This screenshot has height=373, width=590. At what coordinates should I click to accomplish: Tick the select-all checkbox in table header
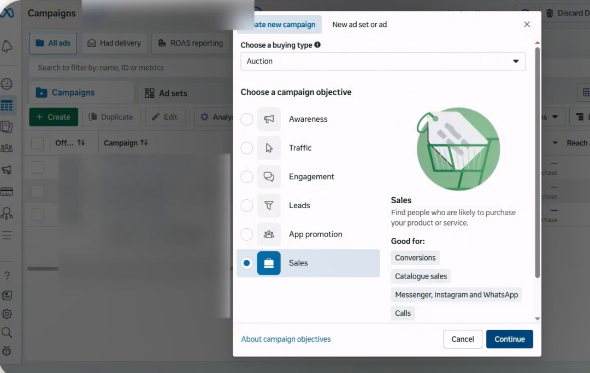click(38, 143)
